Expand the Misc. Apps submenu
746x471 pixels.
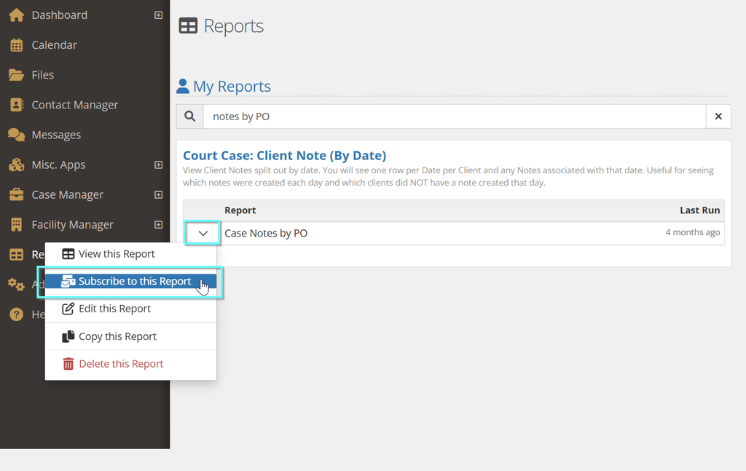pos(158,165)
